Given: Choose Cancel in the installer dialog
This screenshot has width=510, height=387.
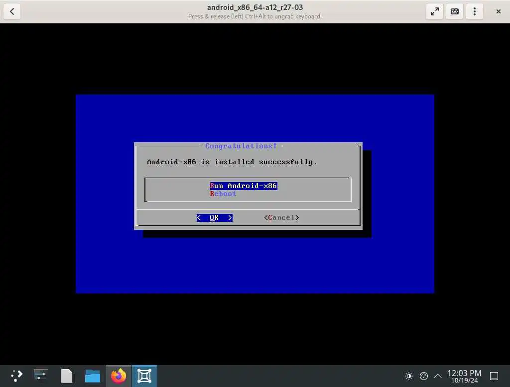Looking at the screenshot, I should coord(281,217).
